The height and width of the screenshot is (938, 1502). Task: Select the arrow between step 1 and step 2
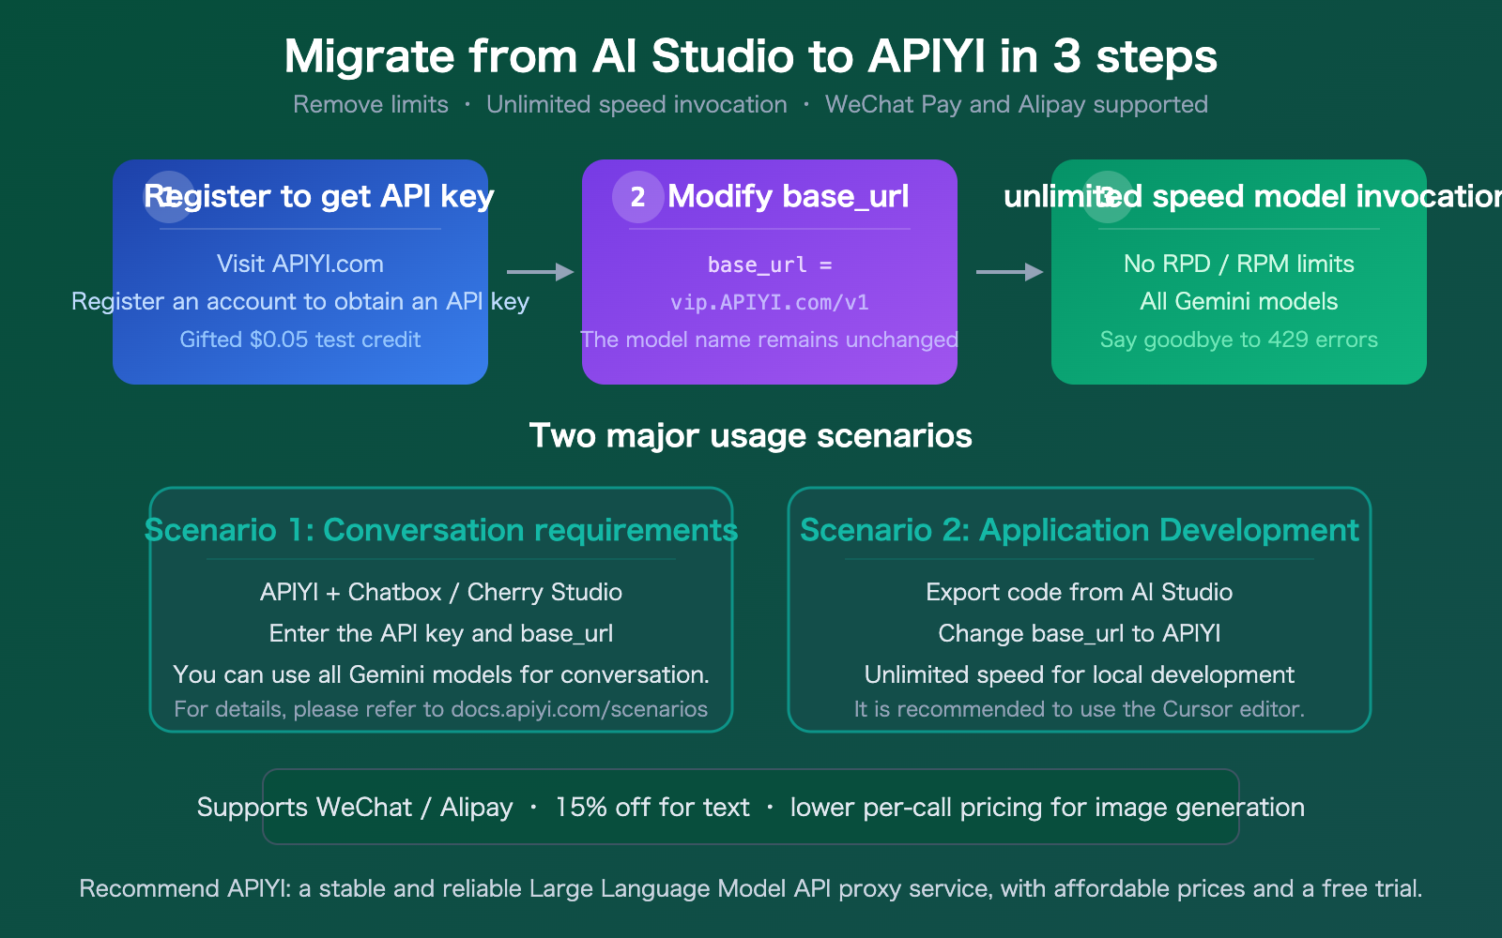pyautogui.click(x=538, y=273)
